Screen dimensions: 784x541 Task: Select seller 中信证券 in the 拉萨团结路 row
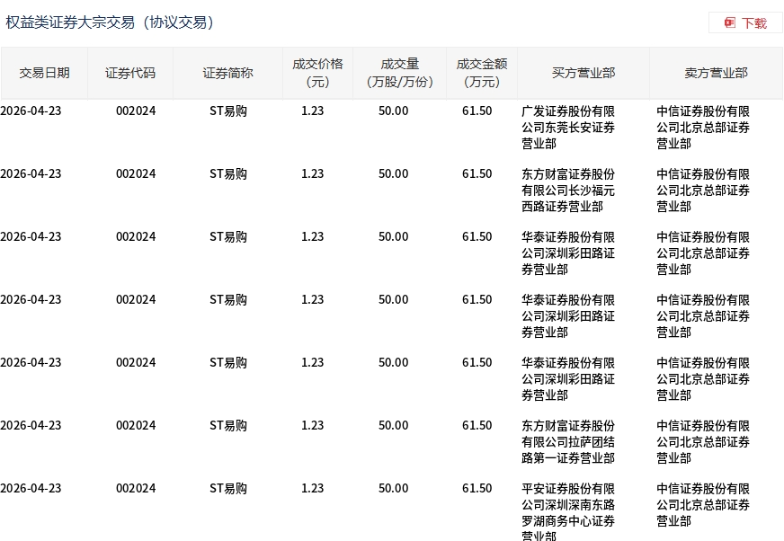point(703,442)
